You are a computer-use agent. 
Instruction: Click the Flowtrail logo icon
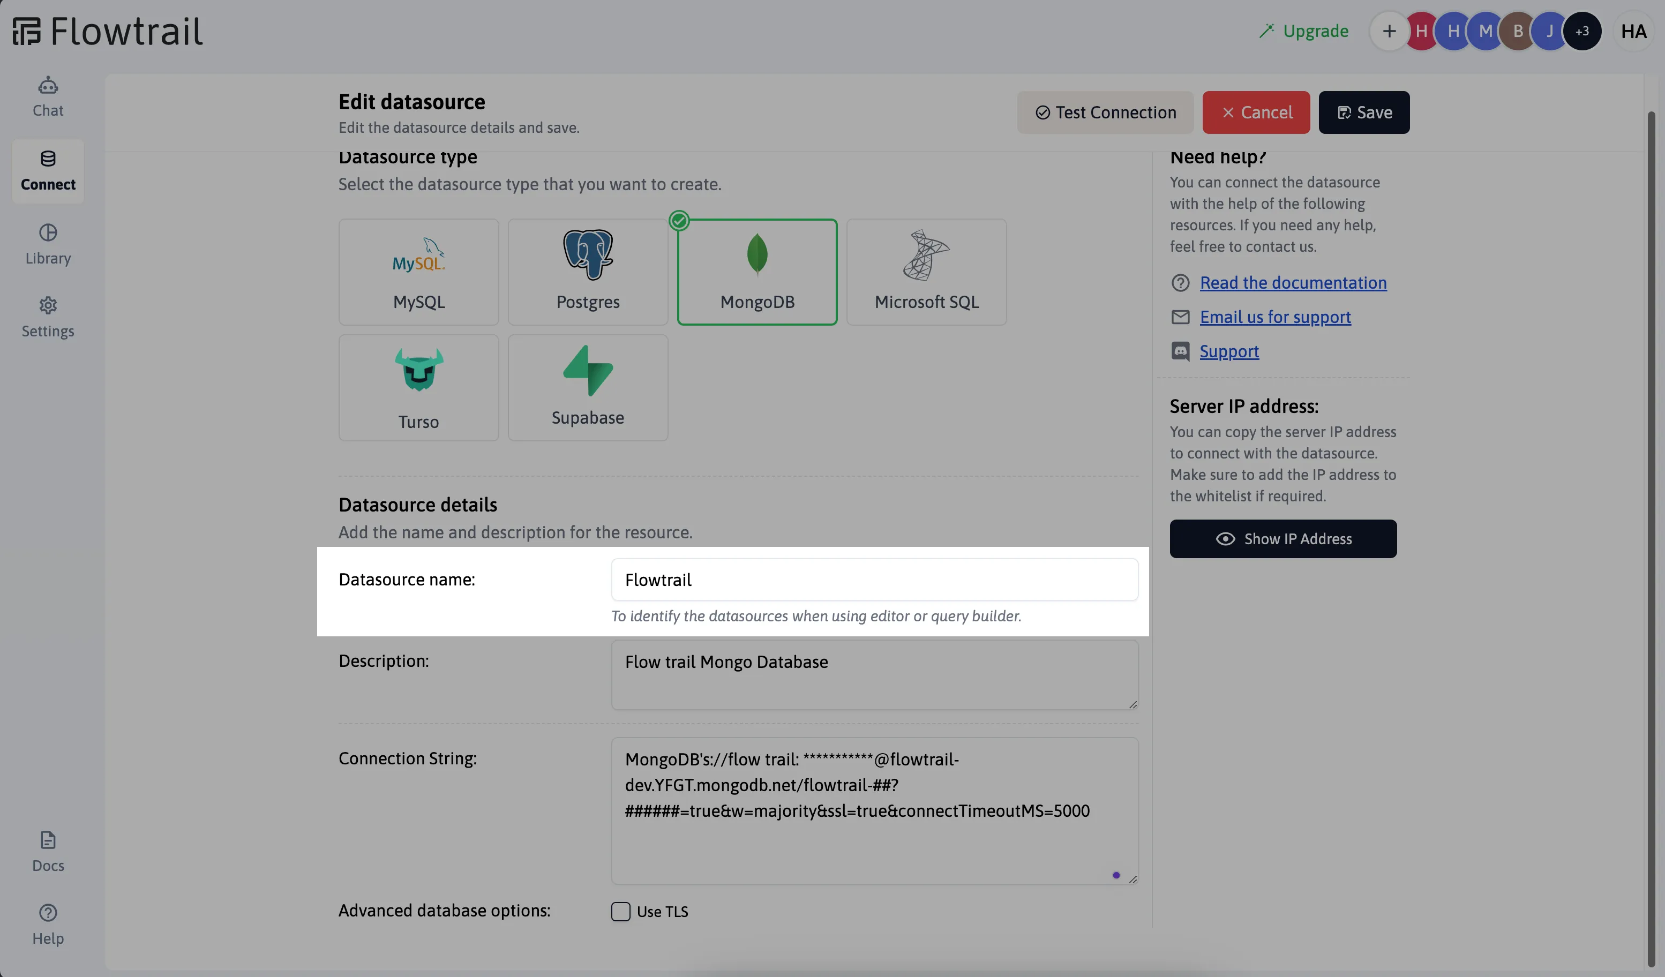(26, 31)
